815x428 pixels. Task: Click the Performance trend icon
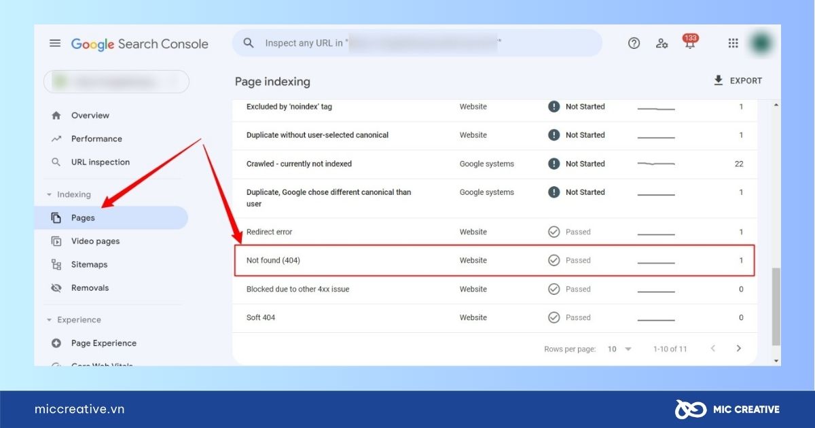tap(56, 139)
